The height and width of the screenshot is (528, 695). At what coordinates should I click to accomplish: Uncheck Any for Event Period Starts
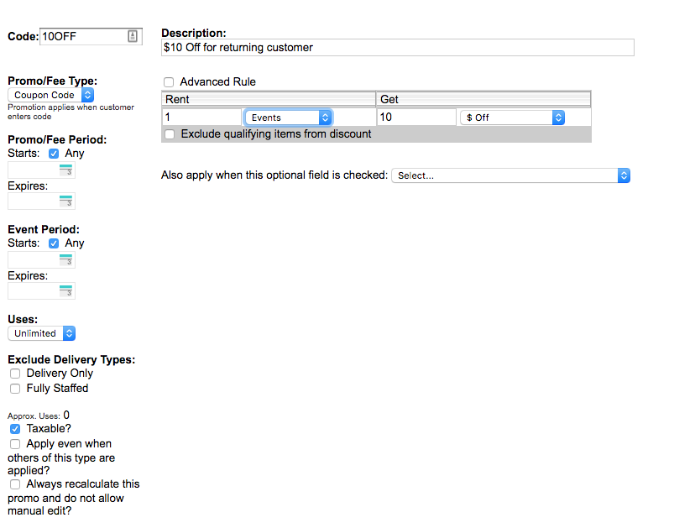point(55,243)
